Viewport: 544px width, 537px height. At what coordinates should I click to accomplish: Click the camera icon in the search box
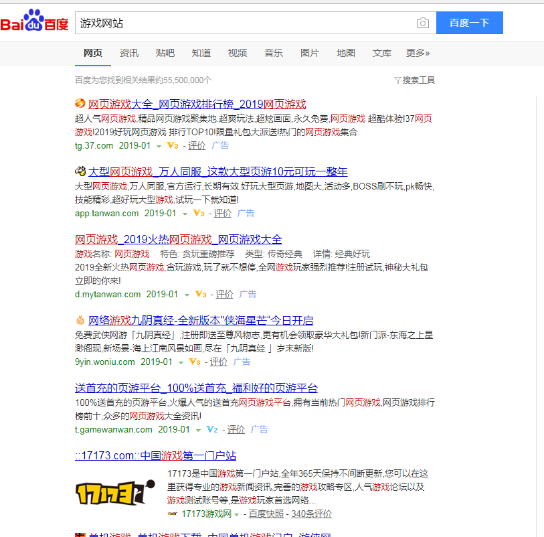tap(423, 23)
